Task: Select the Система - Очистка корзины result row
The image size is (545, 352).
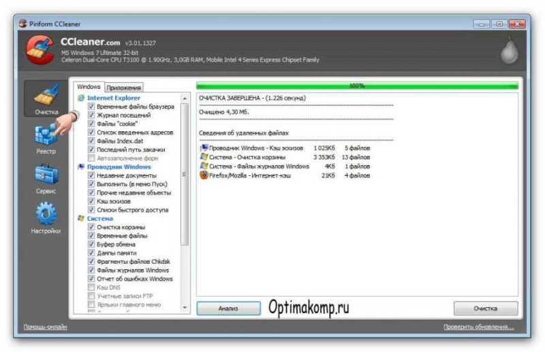Action: tap(285, 157)
